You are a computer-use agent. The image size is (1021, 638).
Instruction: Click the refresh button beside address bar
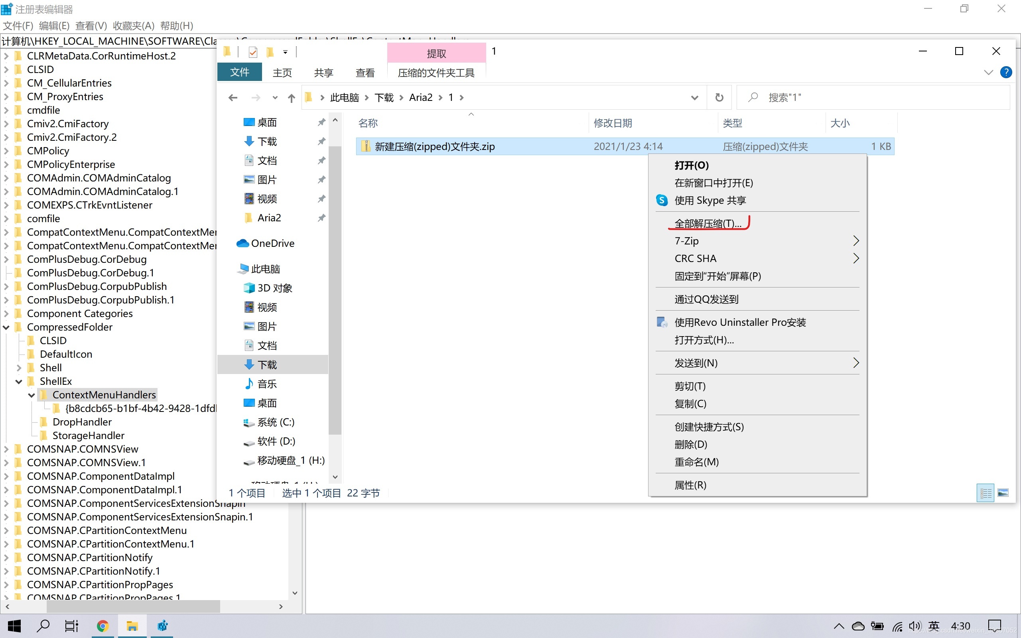coord(719,97)
